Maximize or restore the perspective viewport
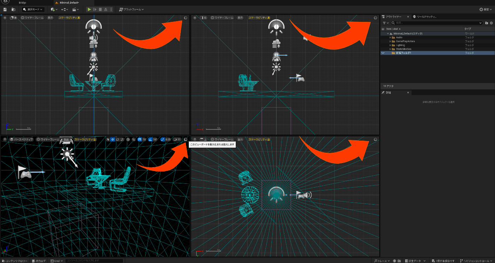Viewport: 495px width, 263px height. click(x=186, y=140)
